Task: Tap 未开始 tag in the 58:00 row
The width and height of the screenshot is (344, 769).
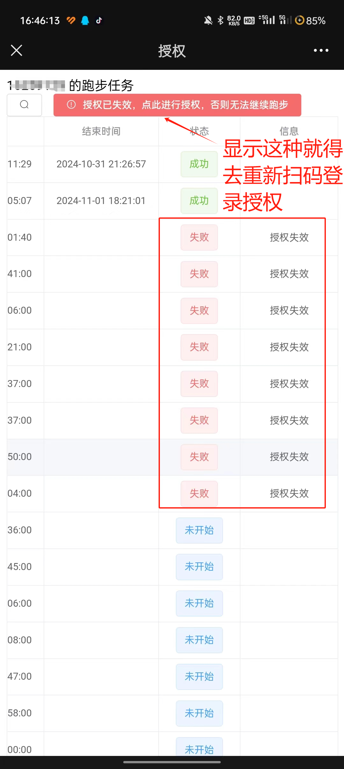Action: 199,714
